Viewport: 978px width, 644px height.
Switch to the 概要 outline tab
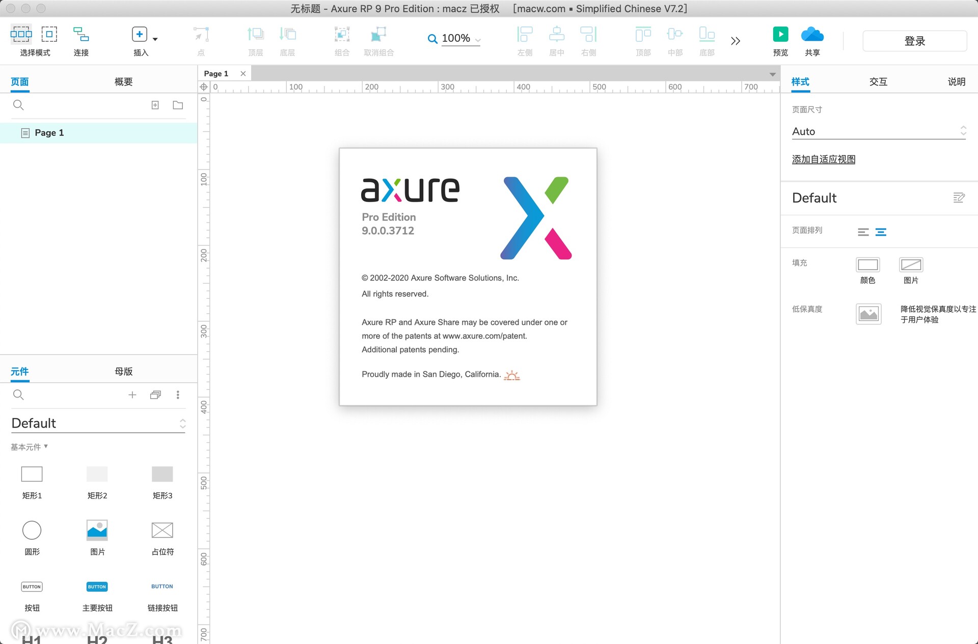(123, 81)
